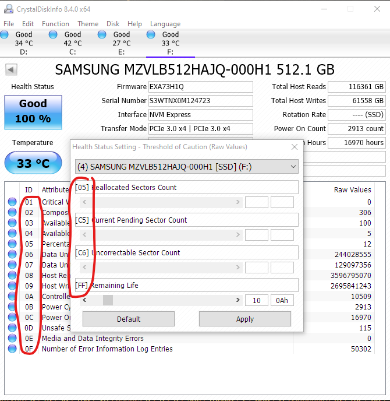
Task: Open the File menu
Action: coord(9,24)
